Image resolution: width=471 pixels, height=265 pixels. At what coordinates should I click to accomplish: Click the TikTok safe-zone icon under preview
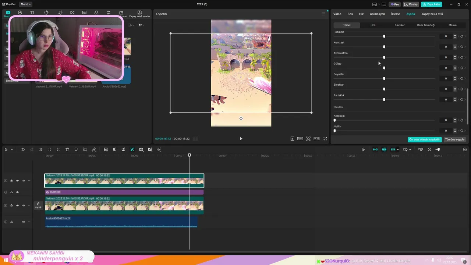292,139
